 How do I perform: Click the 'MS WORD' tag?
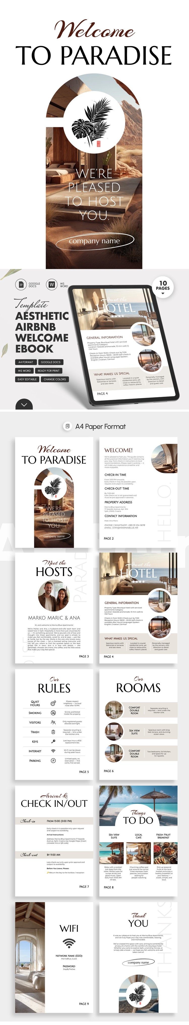(24, 370)
